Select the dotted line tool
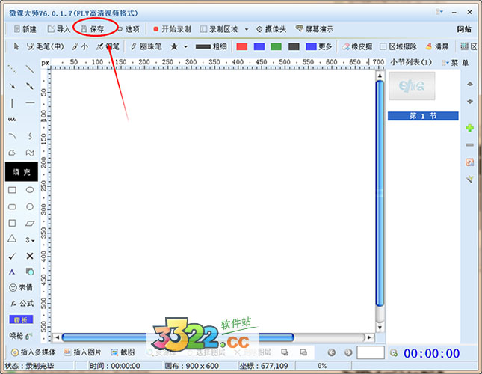The height and width of the screenshot is (374, 482). (x=12, y=69)
